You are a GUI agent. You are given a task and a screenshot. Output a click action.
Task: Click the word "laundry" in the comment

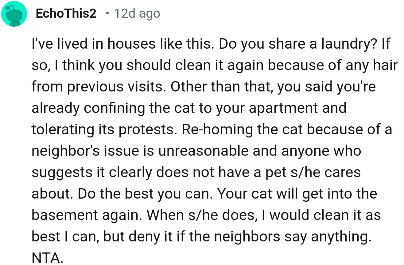tap(345, 44)
